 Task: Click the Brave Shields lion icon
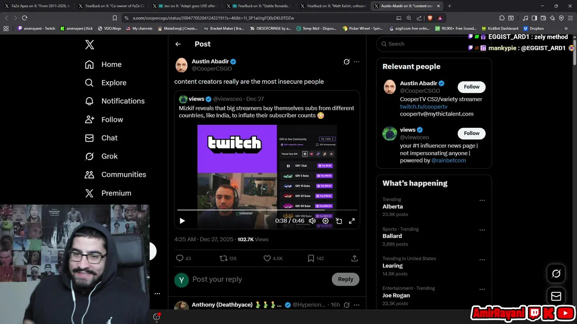430,18
